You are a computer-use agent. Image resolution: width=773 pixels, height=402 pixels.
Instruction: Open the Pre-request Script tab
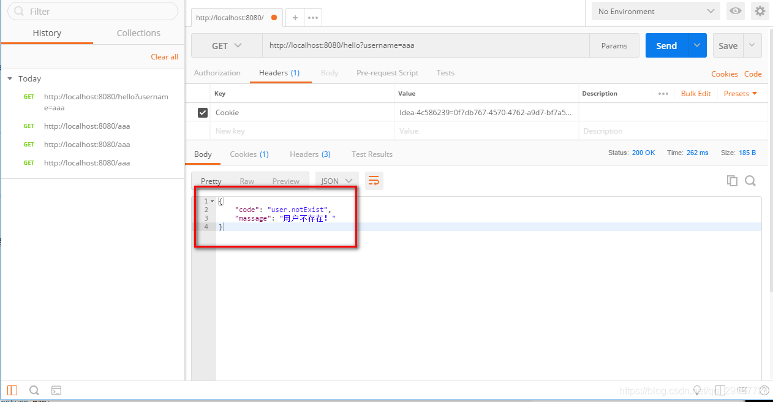point(388,73)
